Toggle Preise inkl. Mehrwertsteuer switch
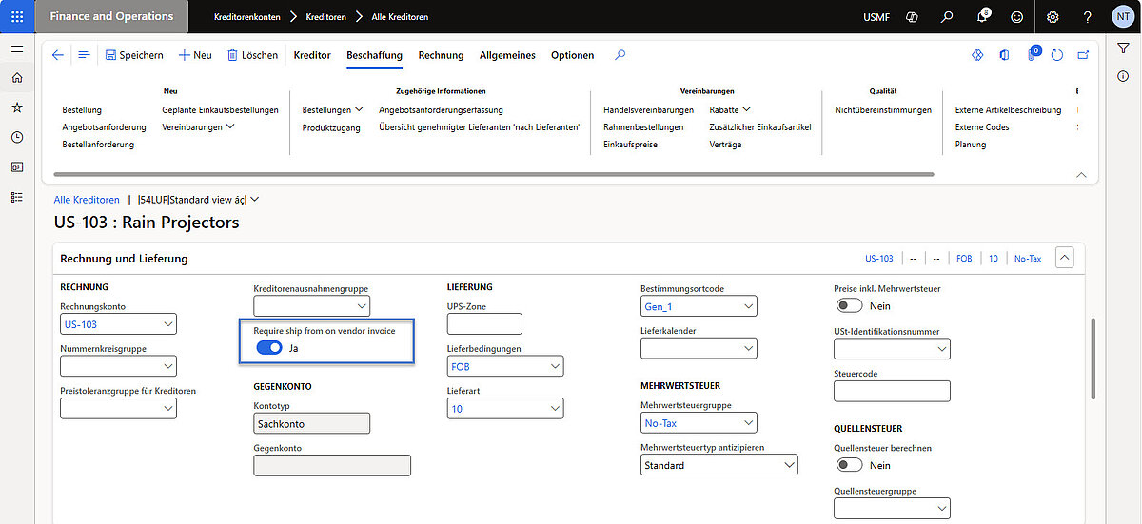Viewport: 1142px width, 524px height. click(849, 306)
